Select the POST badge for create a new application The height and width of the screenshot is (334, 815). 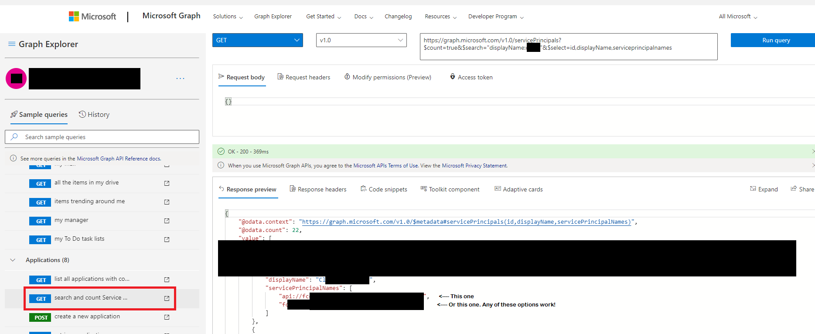click(40, 317)
